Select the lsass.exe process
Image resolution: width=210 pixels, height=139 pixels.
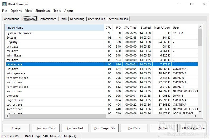pyautogui.click(x=101, y=69)
